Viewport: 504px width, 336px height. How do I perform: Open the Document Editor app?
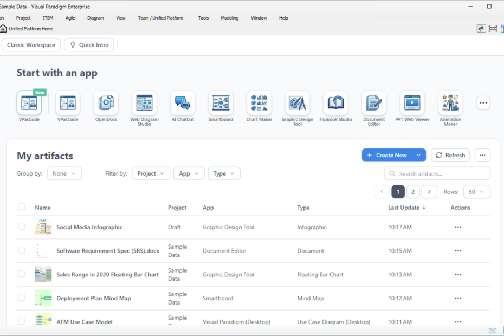[x=374, y=103]
